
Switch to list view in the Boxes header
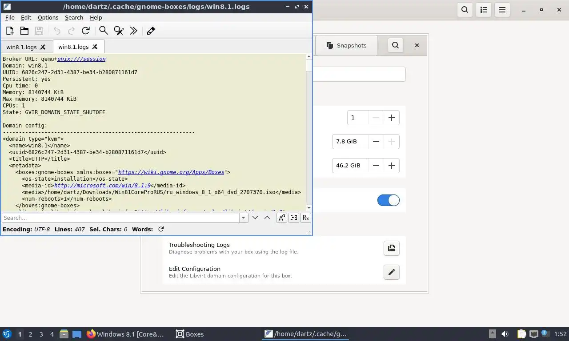pyautogui.click(x=484, y=10)
